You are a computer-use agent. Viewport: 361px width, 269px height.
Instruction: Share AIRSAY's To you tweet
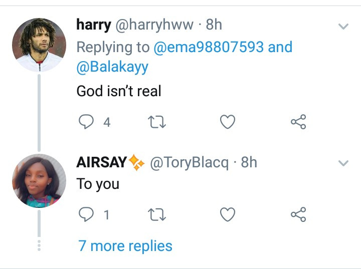298,214
